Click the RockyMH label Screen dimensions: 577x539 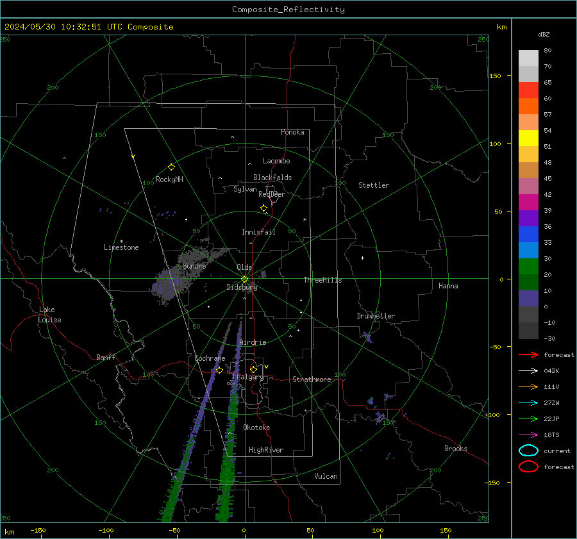[169, 179]
